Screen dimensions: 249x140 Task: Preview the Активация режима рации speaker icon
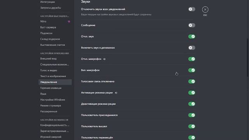pos(116,93)
